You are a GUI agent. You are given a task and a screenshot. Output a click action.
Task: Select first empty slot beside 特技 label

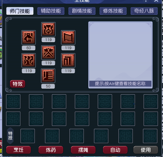[28, 136]
